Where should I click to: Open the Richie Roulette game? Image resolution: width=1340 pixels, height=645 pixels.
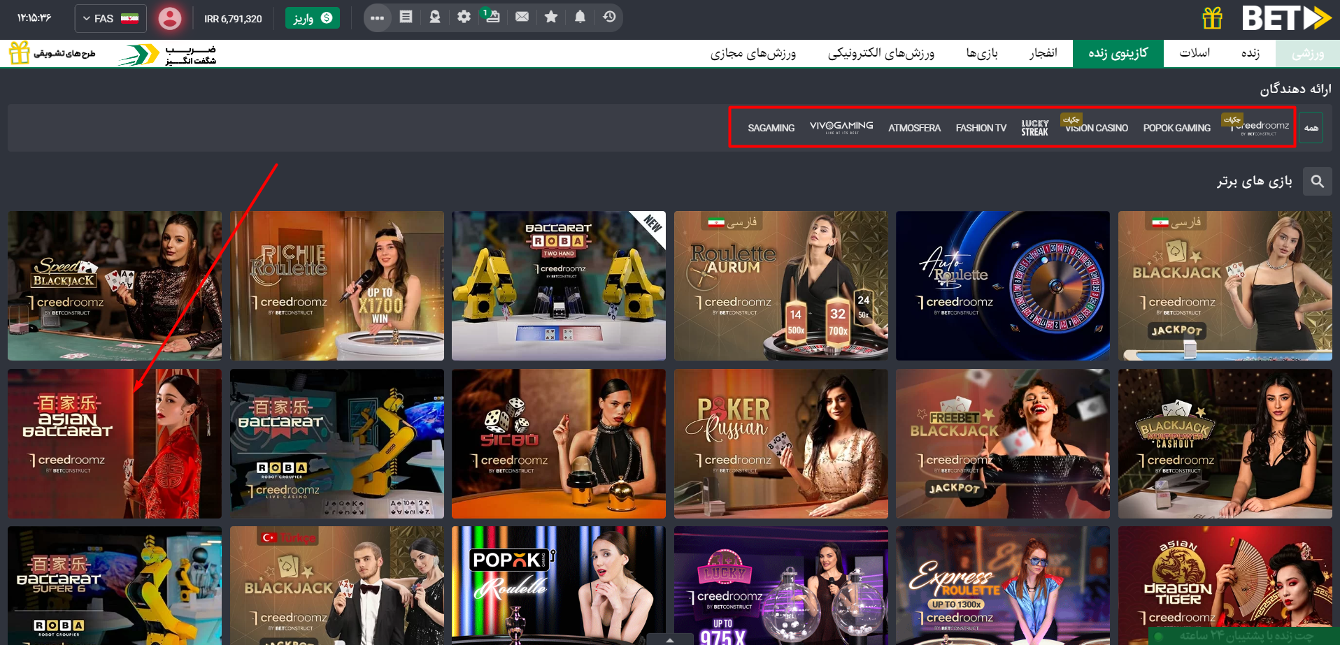(x=337, y=286)
